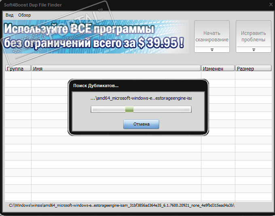
Task: Click the Поиск Дубликатов dialog title
Action: [x=96, y=86]
